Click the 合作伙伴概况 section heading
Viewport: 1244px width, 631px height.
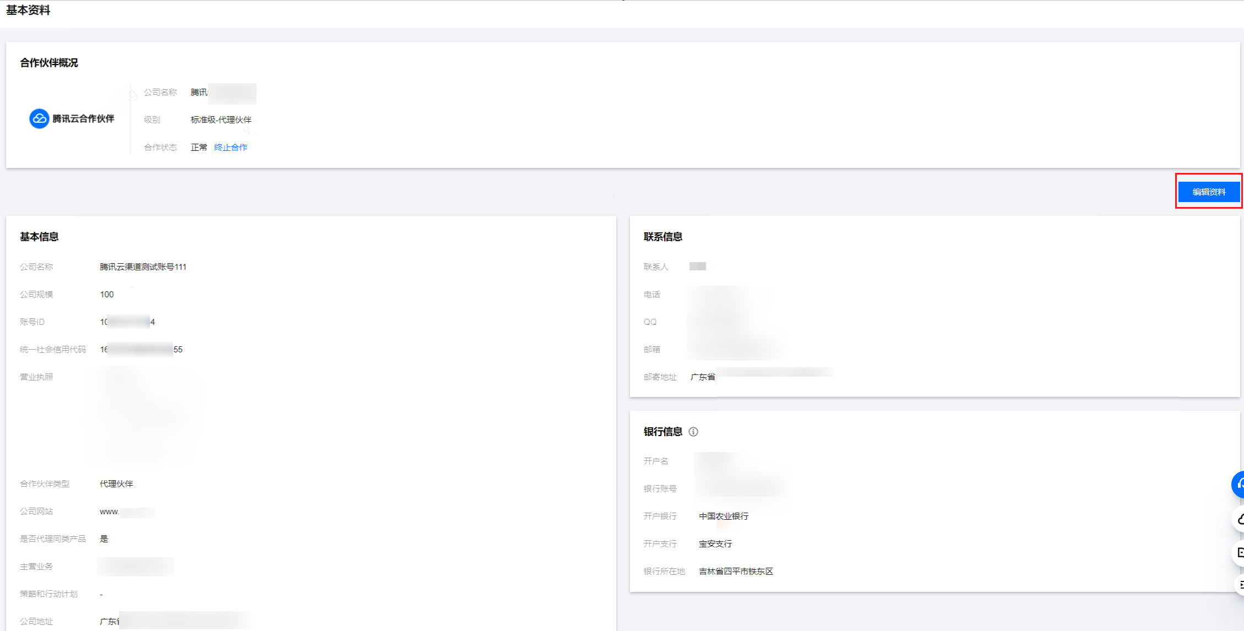(x=49, y=63)
